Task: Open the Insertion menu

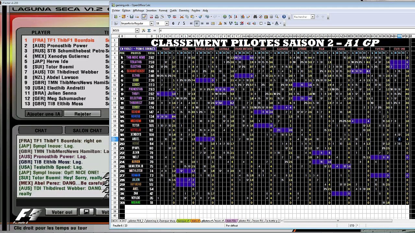Action: (151, 10)
